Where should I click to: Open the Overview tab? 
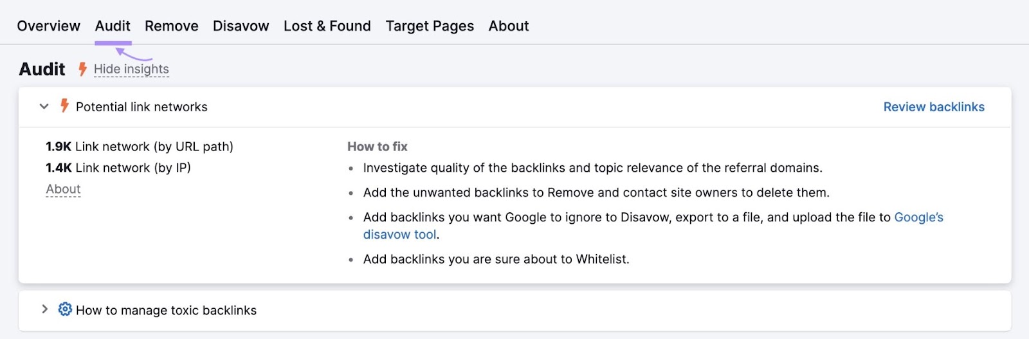point(48,26)
